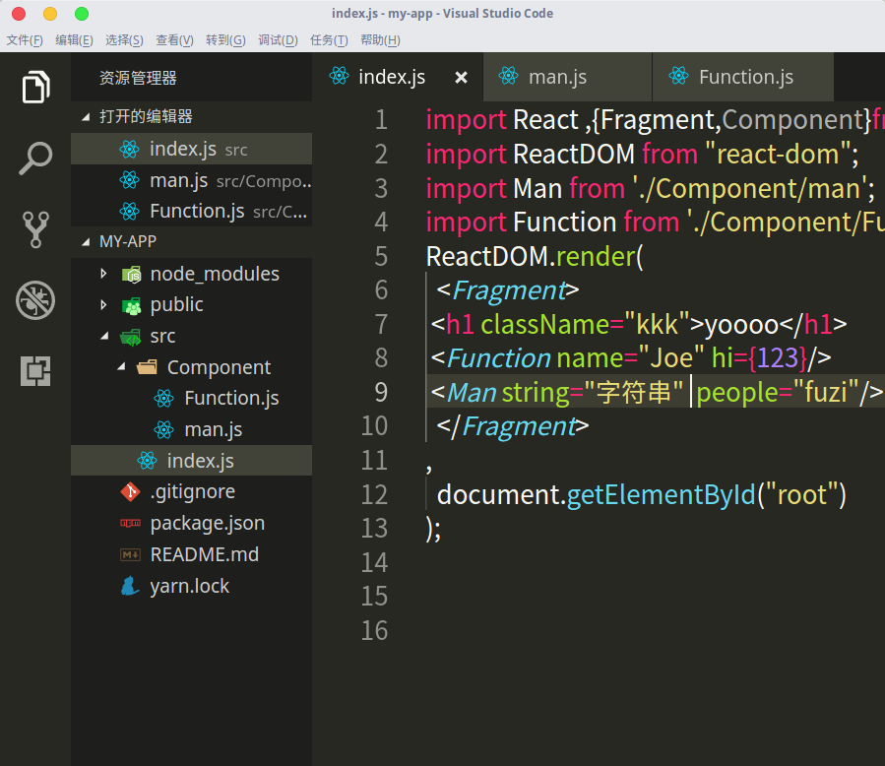Click the "react-dom" string on line 2
885x766 pixels.
tap(779, 155)
